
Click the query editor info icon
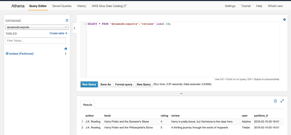tap(284, 20)
